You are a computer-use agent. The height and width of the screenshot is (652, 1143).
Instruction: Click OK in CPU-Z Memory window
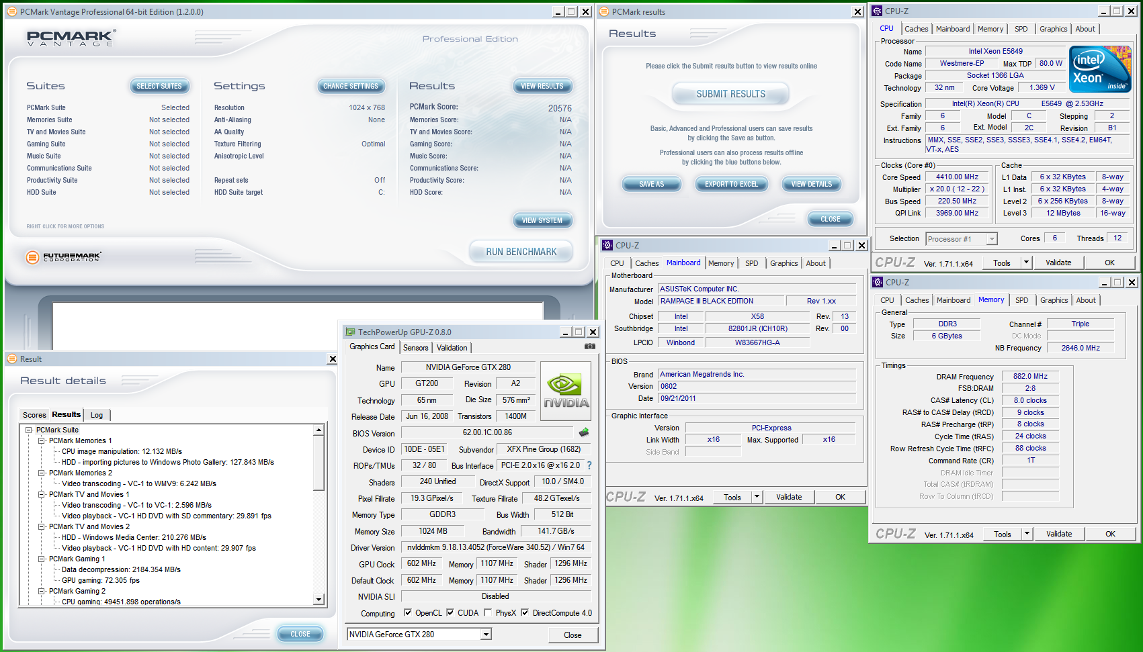[1110, 534]
